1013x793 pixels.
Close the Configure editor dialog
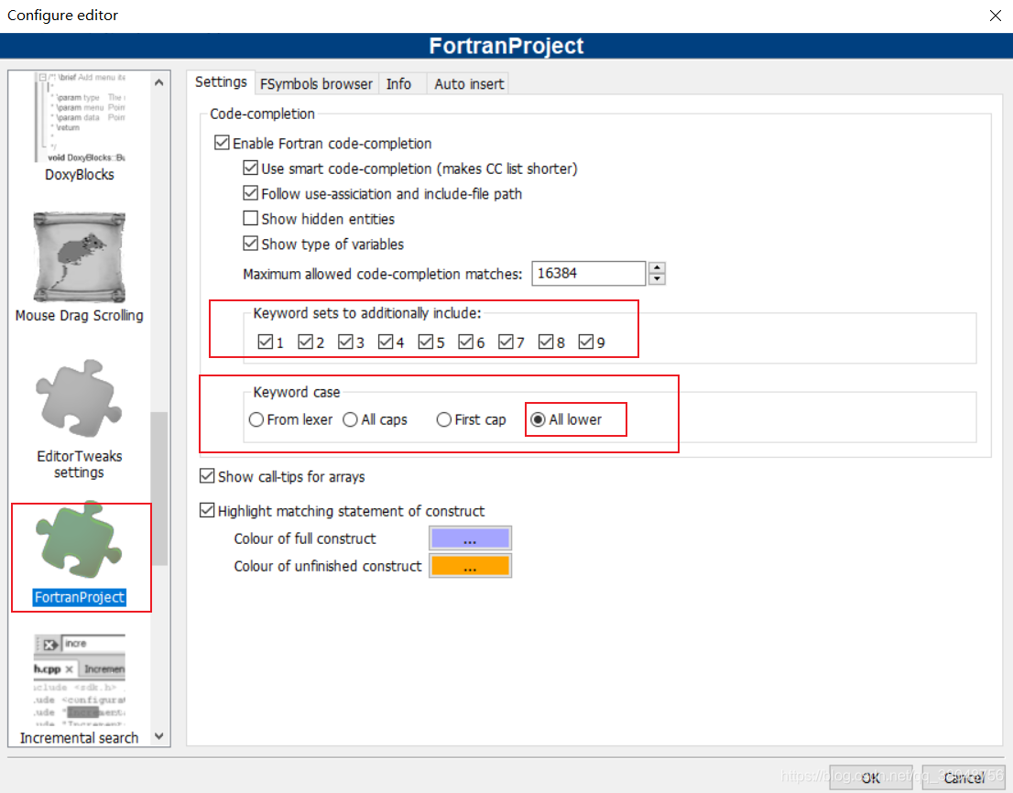[995, 16]
